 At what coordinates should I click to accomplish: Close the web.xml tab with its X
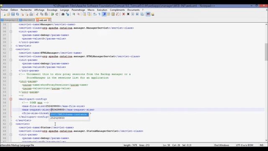click(49, 20)
